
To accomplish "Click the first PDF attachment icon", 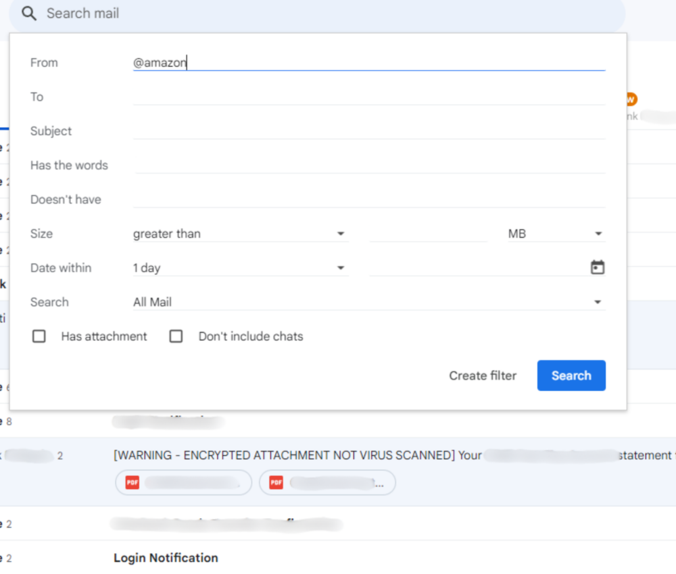I will click(131, 482).
